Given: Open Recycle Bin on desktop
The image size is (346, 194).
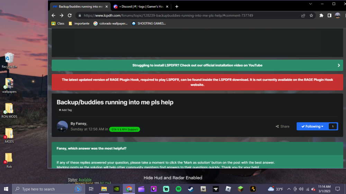Looking at the screenshot, I should [9, 60].
